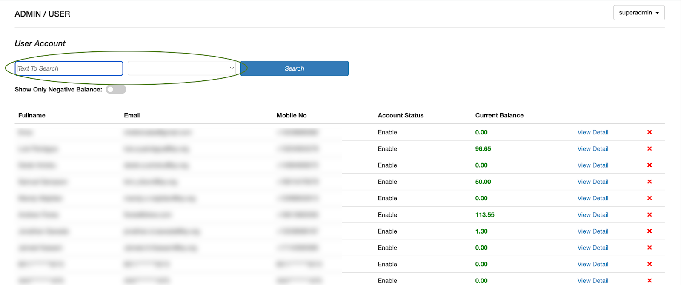The height and width of the screenshot is (285, 681).
Task: Click the red X between the 96.65 and 50.00 rows
Action: pyautogui.click(x=650, y=165)
